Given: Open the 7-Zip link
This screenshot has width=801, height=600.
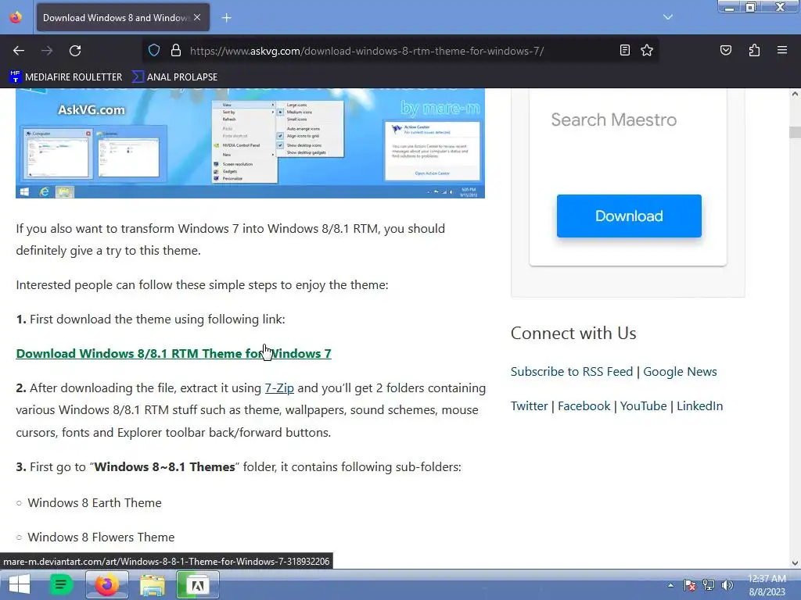Looking at the screenshot, I should pyautogui.click(x=279, y=388).
